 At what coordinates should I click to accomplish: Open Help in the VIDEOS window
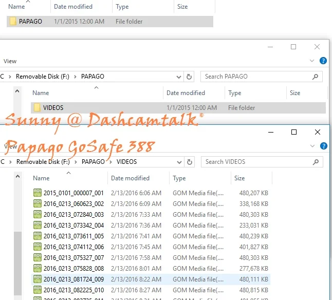pyautogui.click(x=324, y=146)
